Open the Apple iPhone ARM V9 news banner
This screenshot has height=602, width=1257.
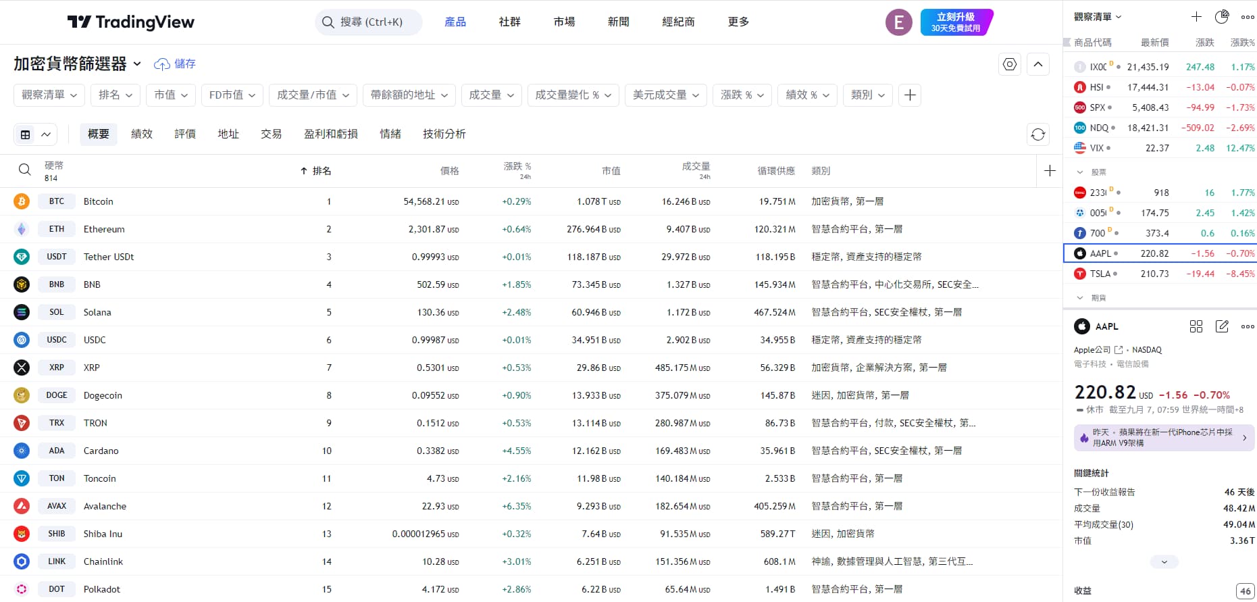pyautogui.click(x=1164, y=438)
